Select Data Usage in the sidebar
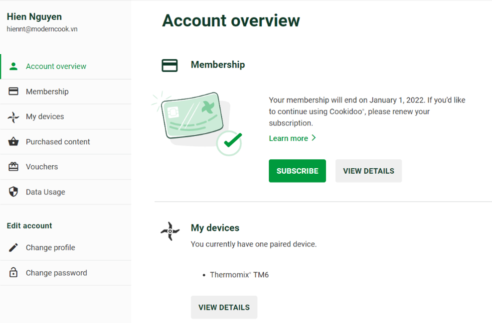 pyautogui.click(x=45, y=192)
